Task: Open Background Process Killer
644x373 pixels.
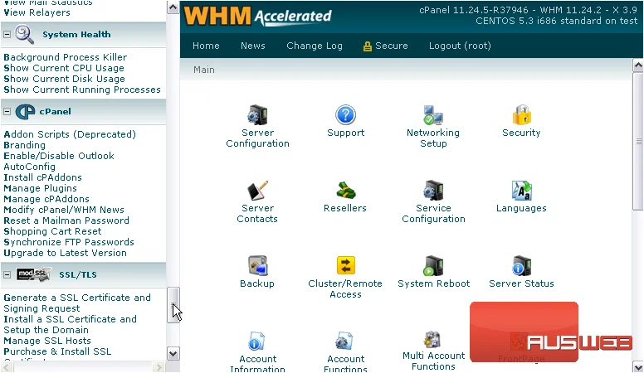Action: coord(66,57)
